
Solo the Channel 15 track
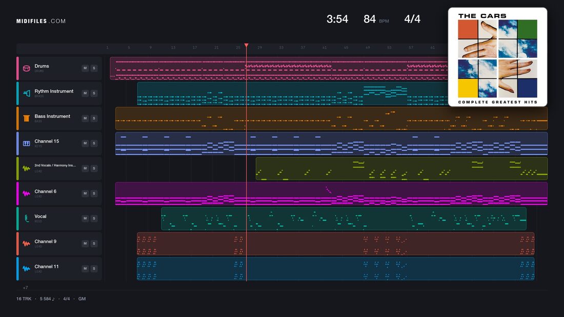pyautogui.click(x=94, y=143)
